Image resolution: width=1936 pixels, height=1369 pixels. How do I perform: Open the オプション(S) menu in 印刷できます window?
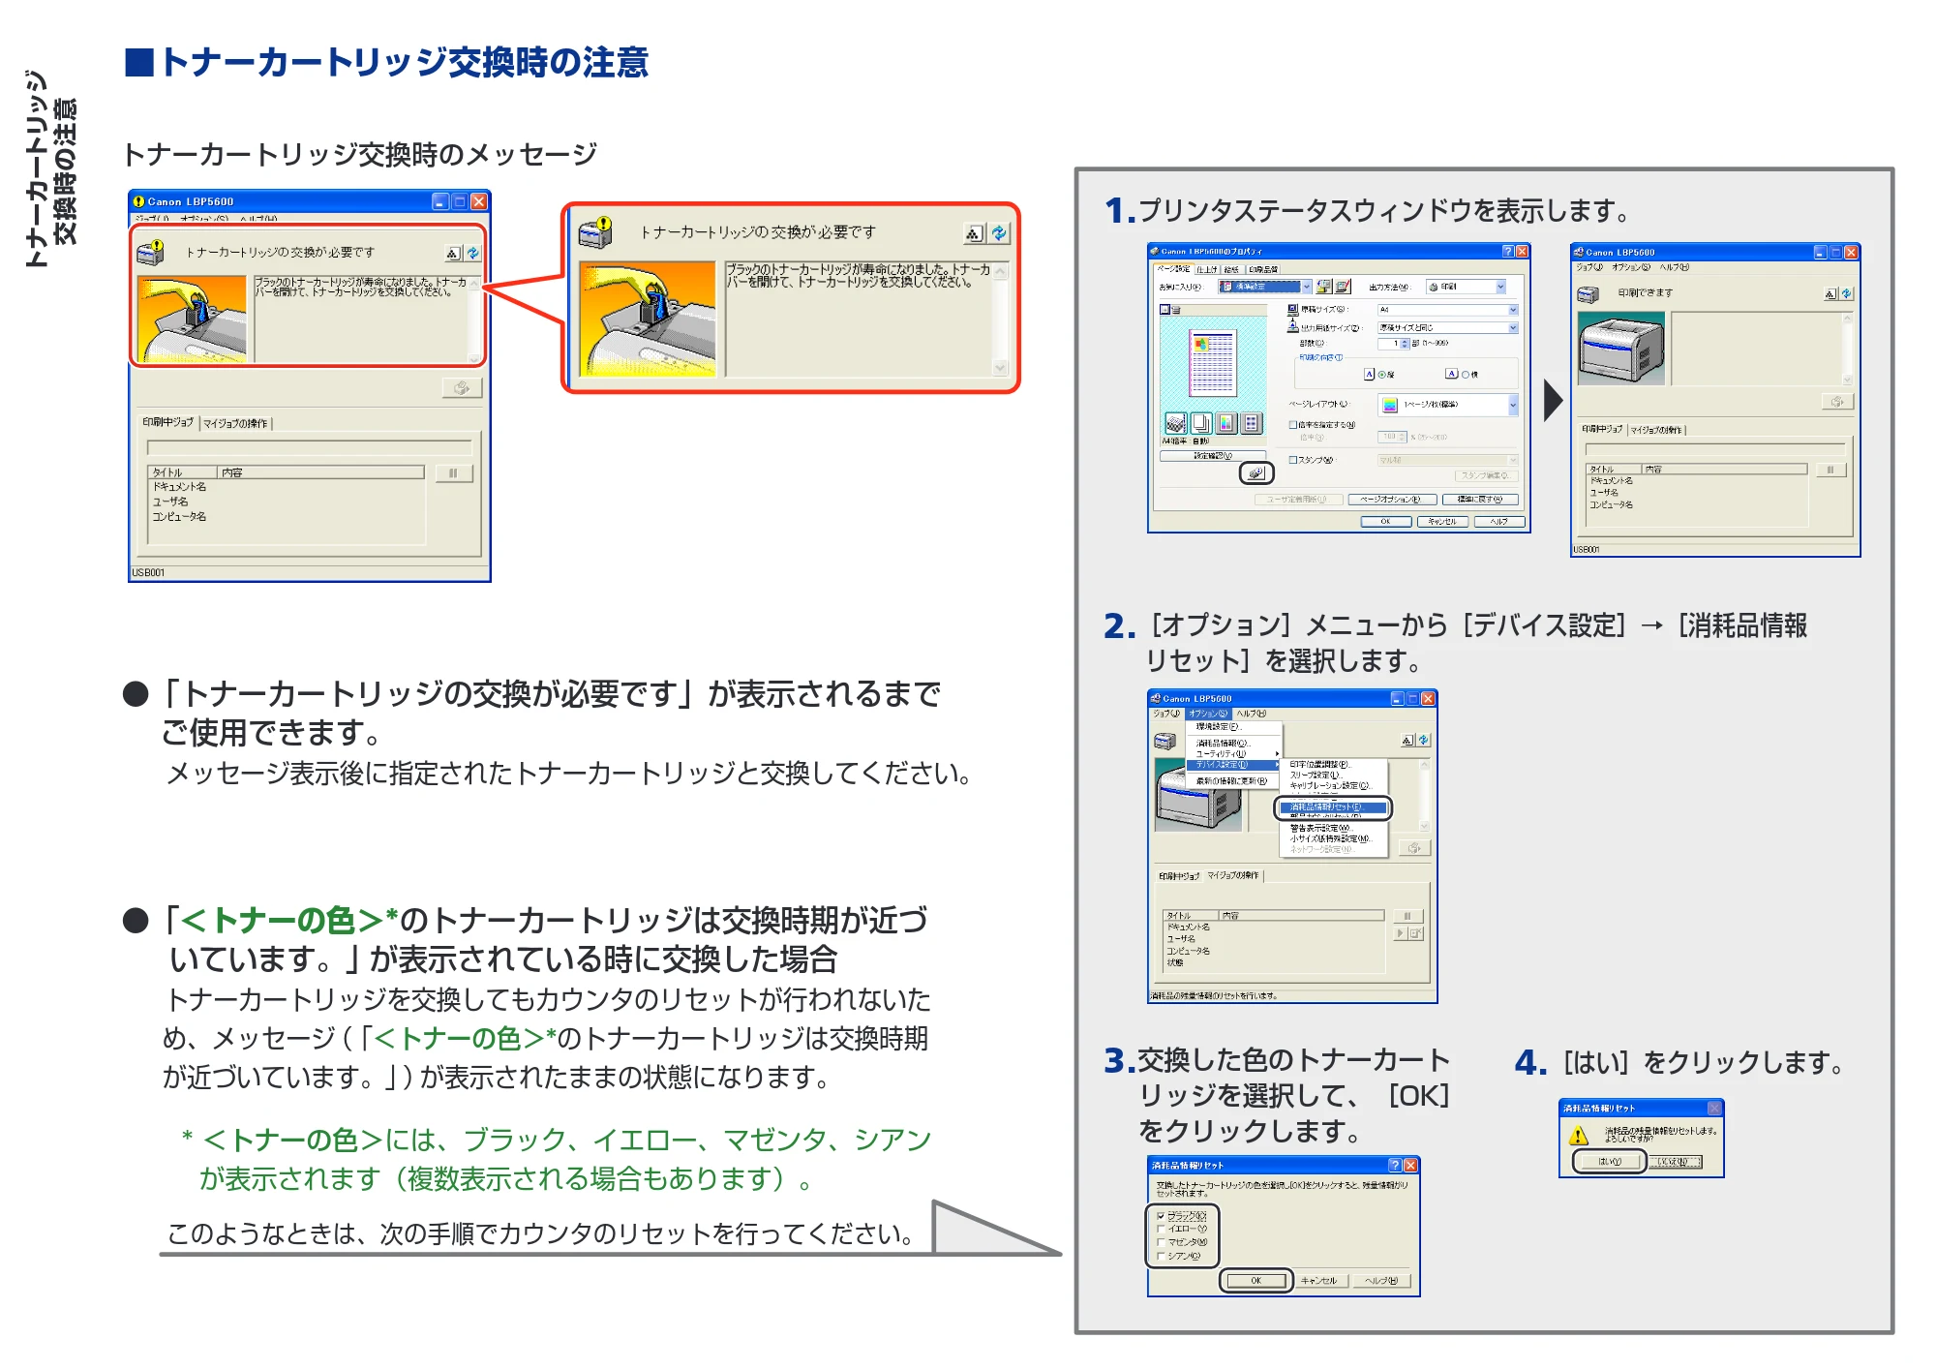pos(1631,267)
